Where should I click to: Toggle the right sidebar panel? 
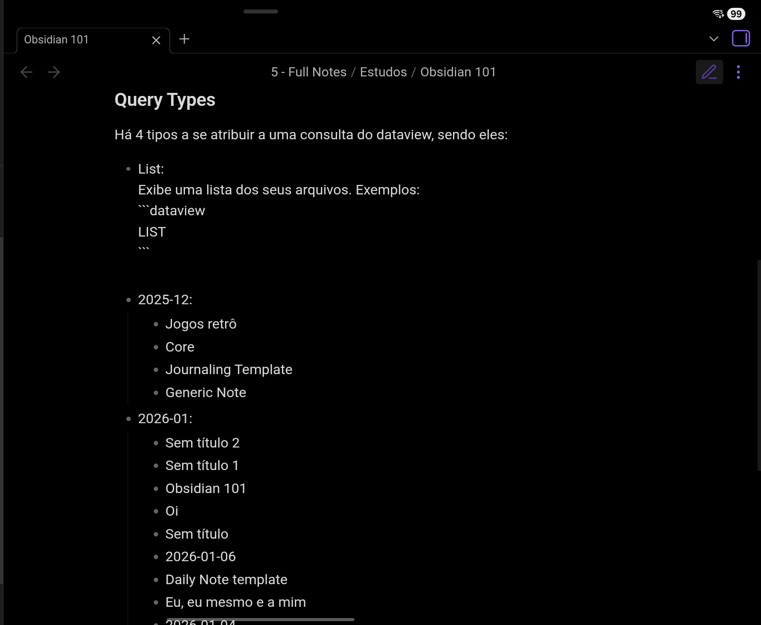[x=741, y=38]
